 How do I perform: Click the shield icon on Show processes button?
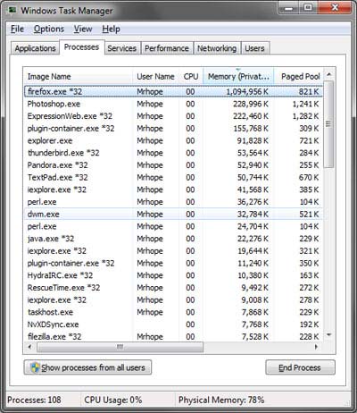[35, 367]
